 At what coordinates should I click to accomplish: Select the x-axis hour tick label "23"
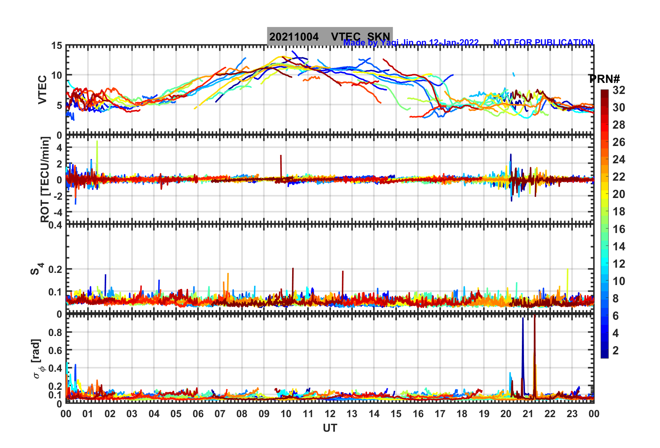coord(572,414)
